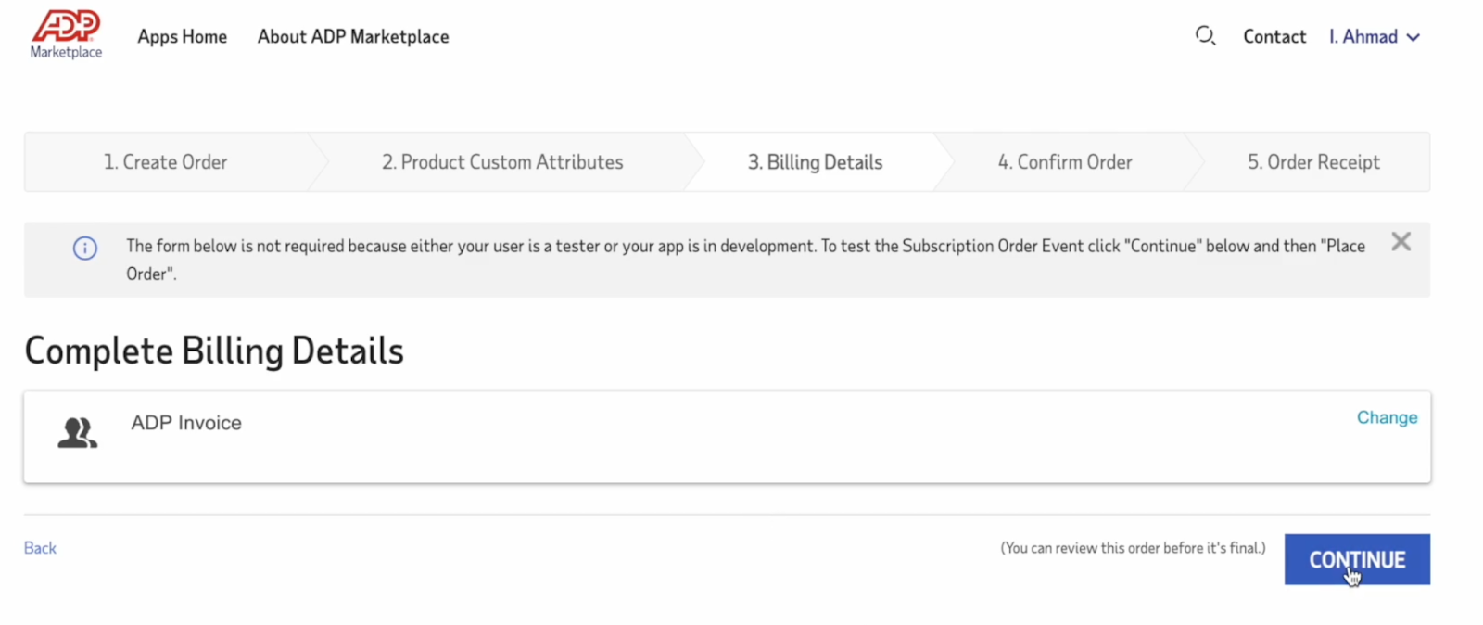Select the Confirm Order step

[x=1065, y=162]
